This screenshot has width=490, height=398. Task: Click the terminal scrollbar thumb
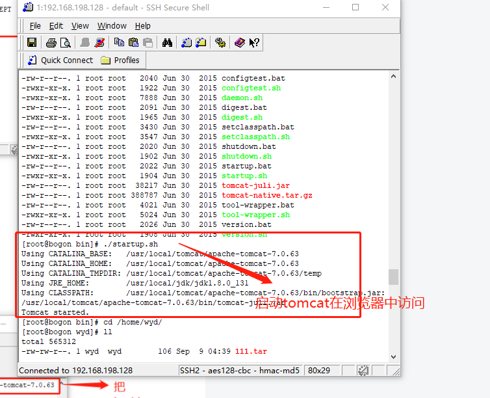(x=393, y=277)
